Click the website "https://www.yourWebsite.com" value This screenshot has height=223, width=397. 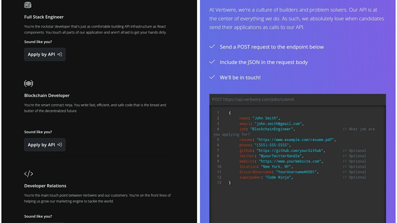tap(290, 161)
